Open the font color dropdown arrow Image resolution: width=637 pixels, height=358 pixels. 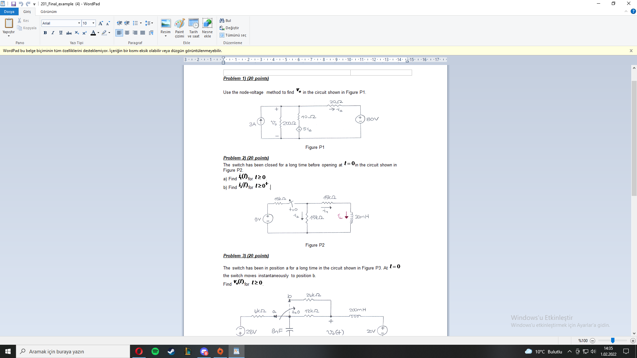click(99, 33)
